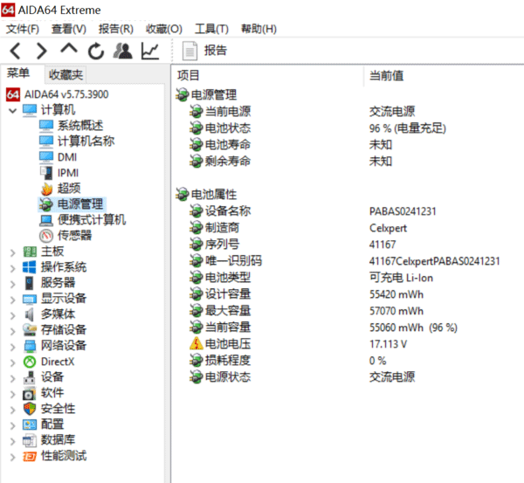
Task: Click the 安全性 shield icon
Action: click(30, 409)
